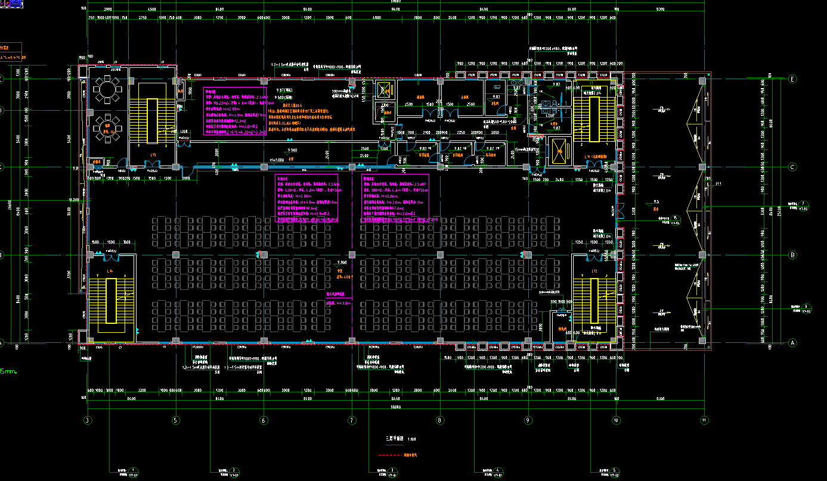Click grid axis bubble 9 at bottom
Viewport: 827px width, 481px height.
click(x=528, y=420)
